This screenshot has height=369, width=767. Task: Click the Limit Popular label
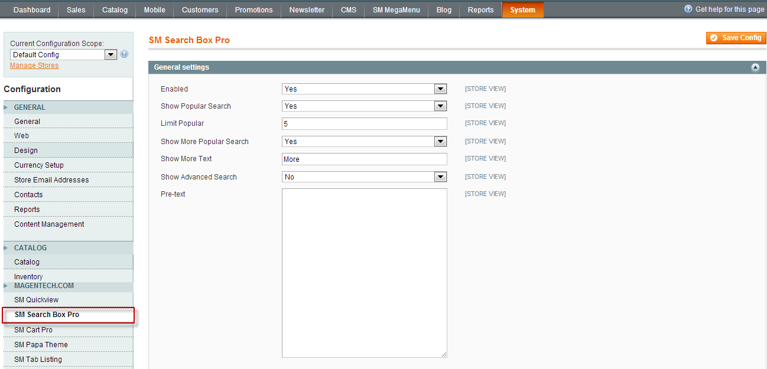[182, 123]
